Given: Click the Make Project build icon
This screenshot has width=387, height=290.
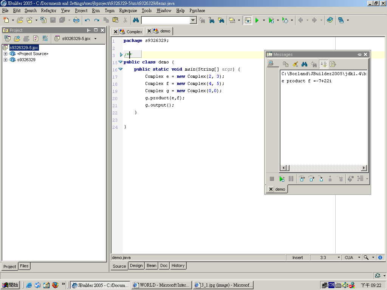Looking at the screenshot, I should [x=232, y=20].
